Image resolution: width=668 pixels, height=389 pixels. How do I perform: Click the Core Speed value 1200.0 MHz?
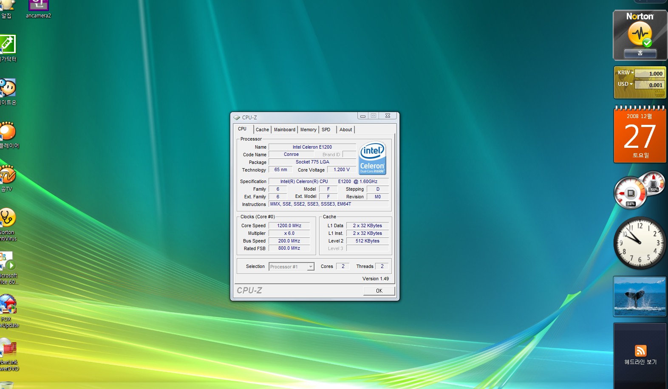(x=289, y=226)
